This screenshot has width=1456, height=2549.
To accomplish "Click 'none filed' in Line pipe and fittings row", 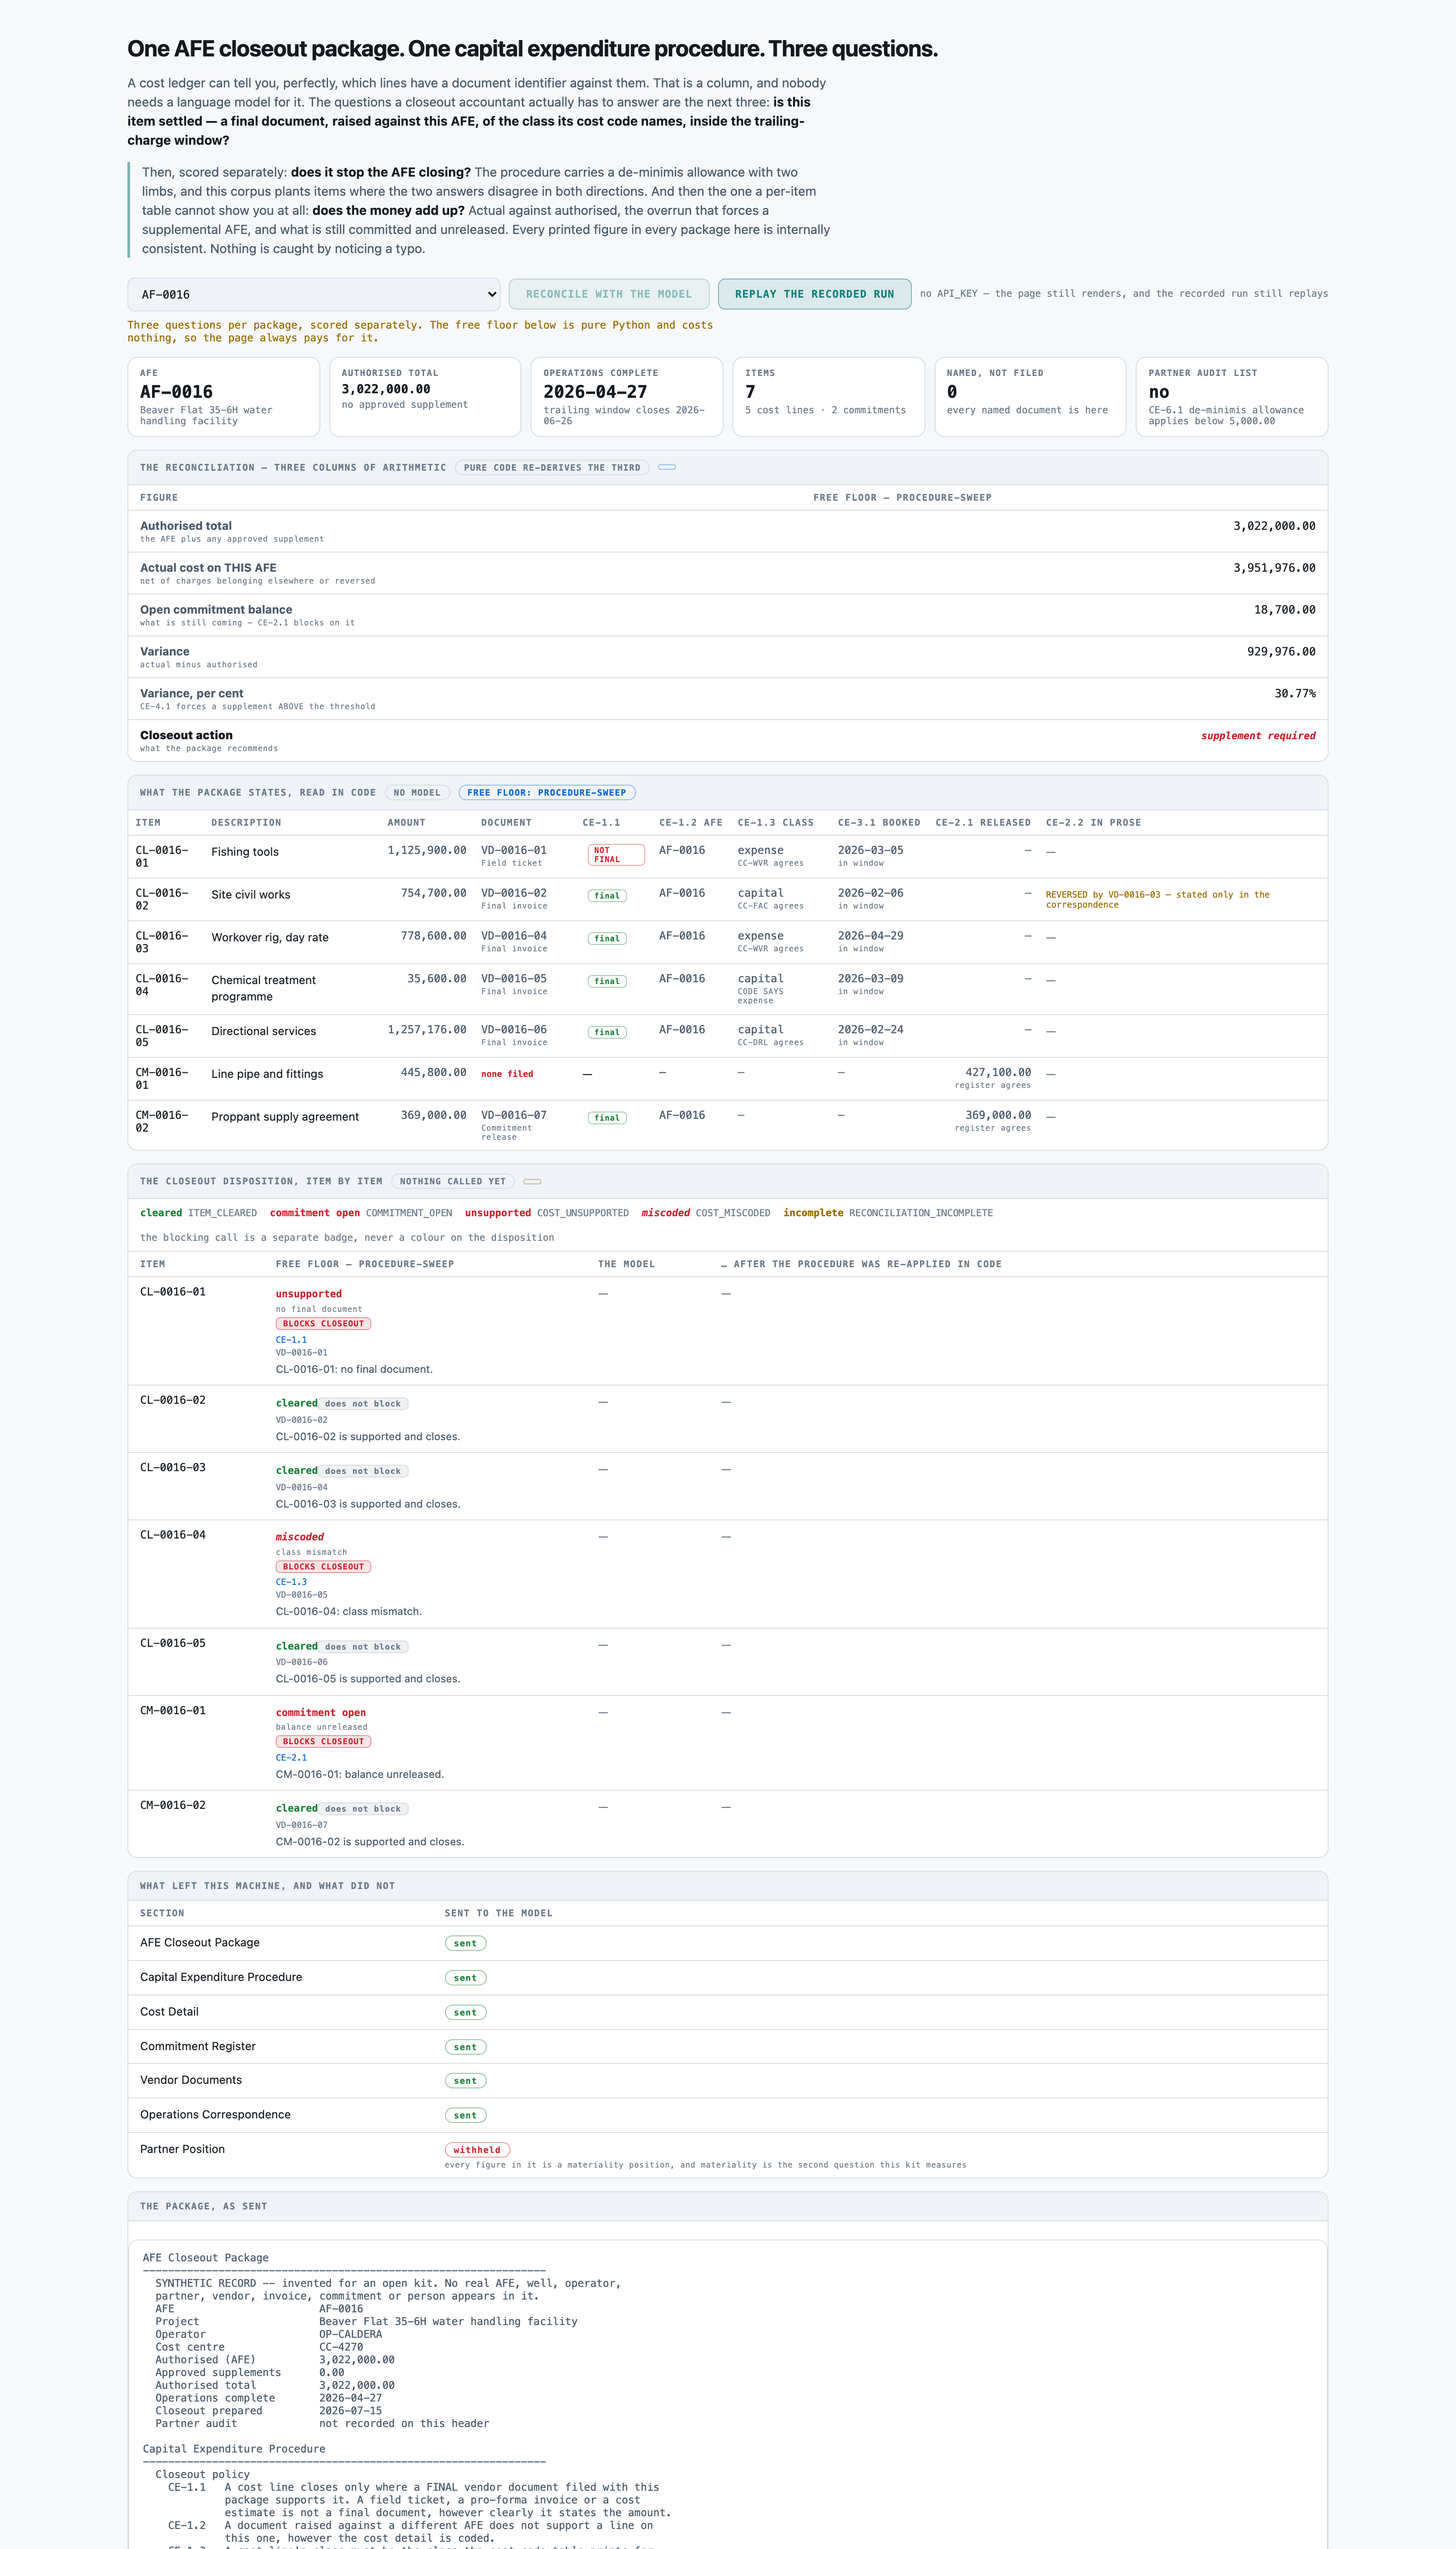I will [x=507, y=1074].
